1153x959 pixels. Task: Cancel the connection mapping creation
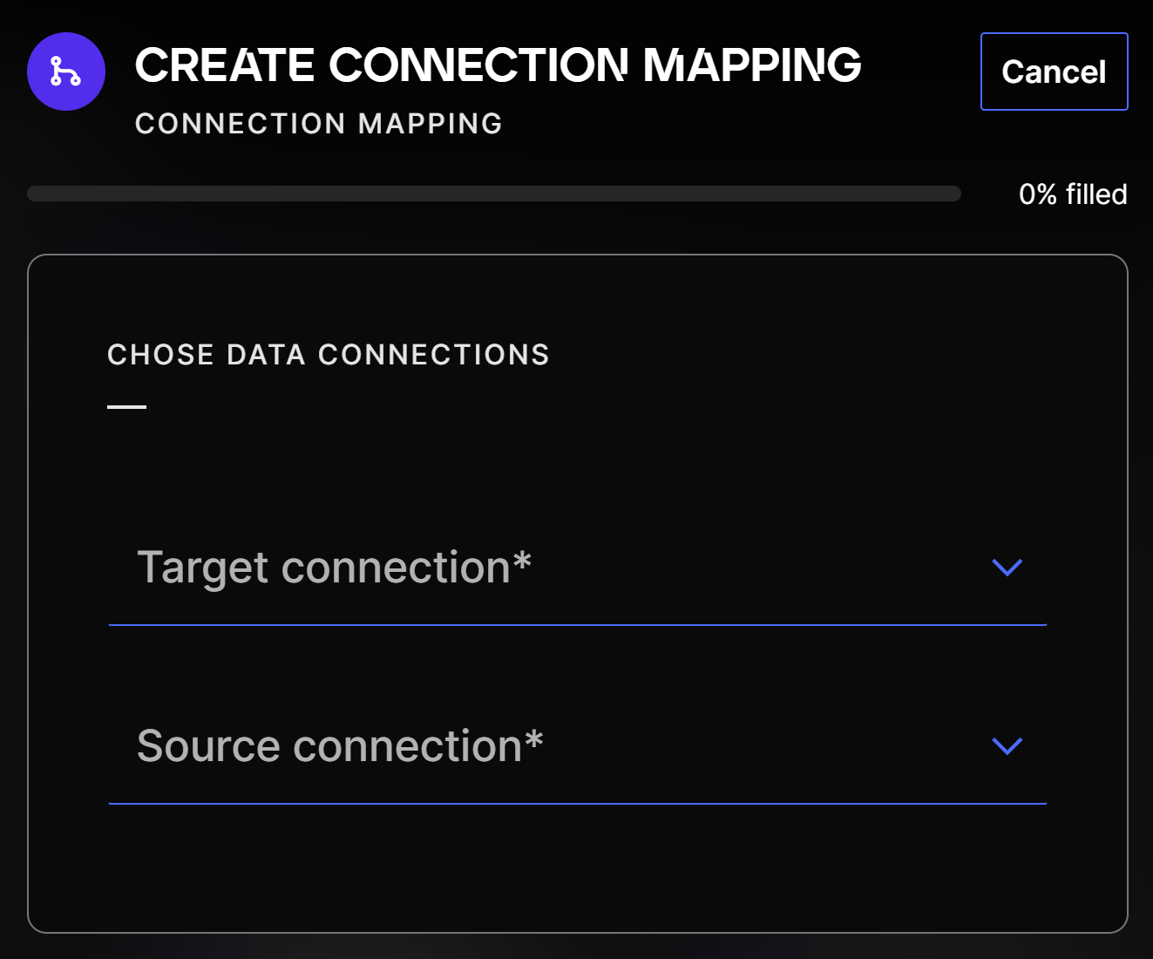point(1054,71)
